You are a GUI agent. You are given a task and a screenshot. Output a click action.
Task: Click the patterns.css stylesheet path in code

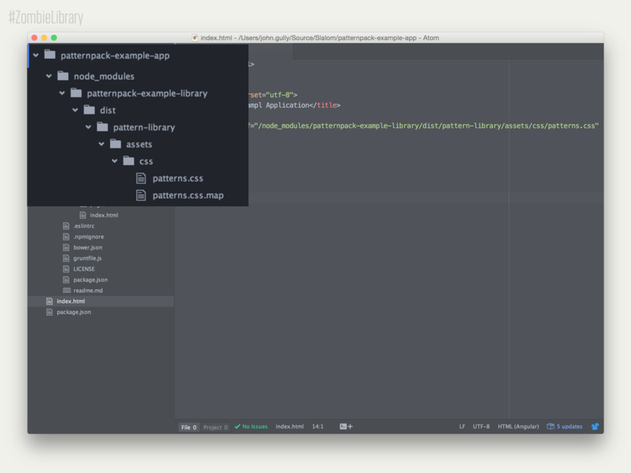click(426, 126)
